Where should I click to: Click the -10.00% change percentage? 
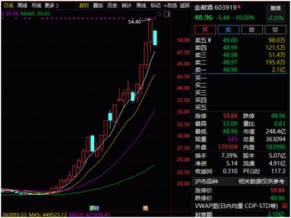coord(244,18)
